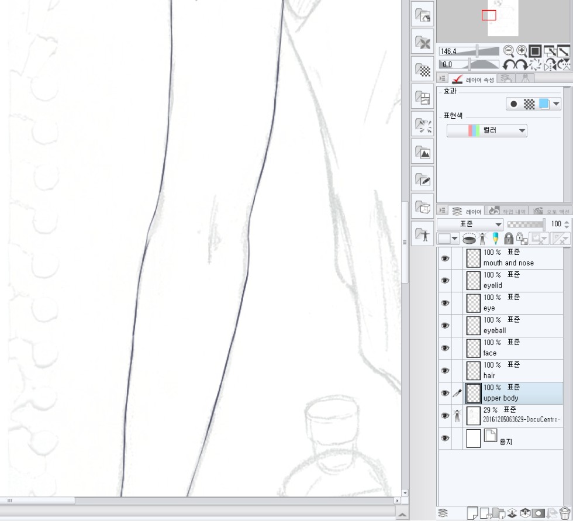Apply the border effect circle icon

513,104
